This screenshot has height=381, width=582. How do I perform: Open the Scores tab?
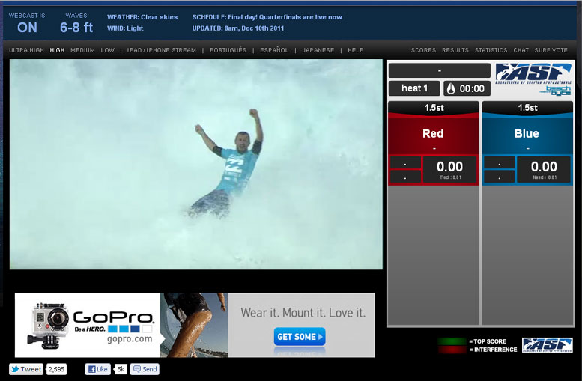click(423, 50)
